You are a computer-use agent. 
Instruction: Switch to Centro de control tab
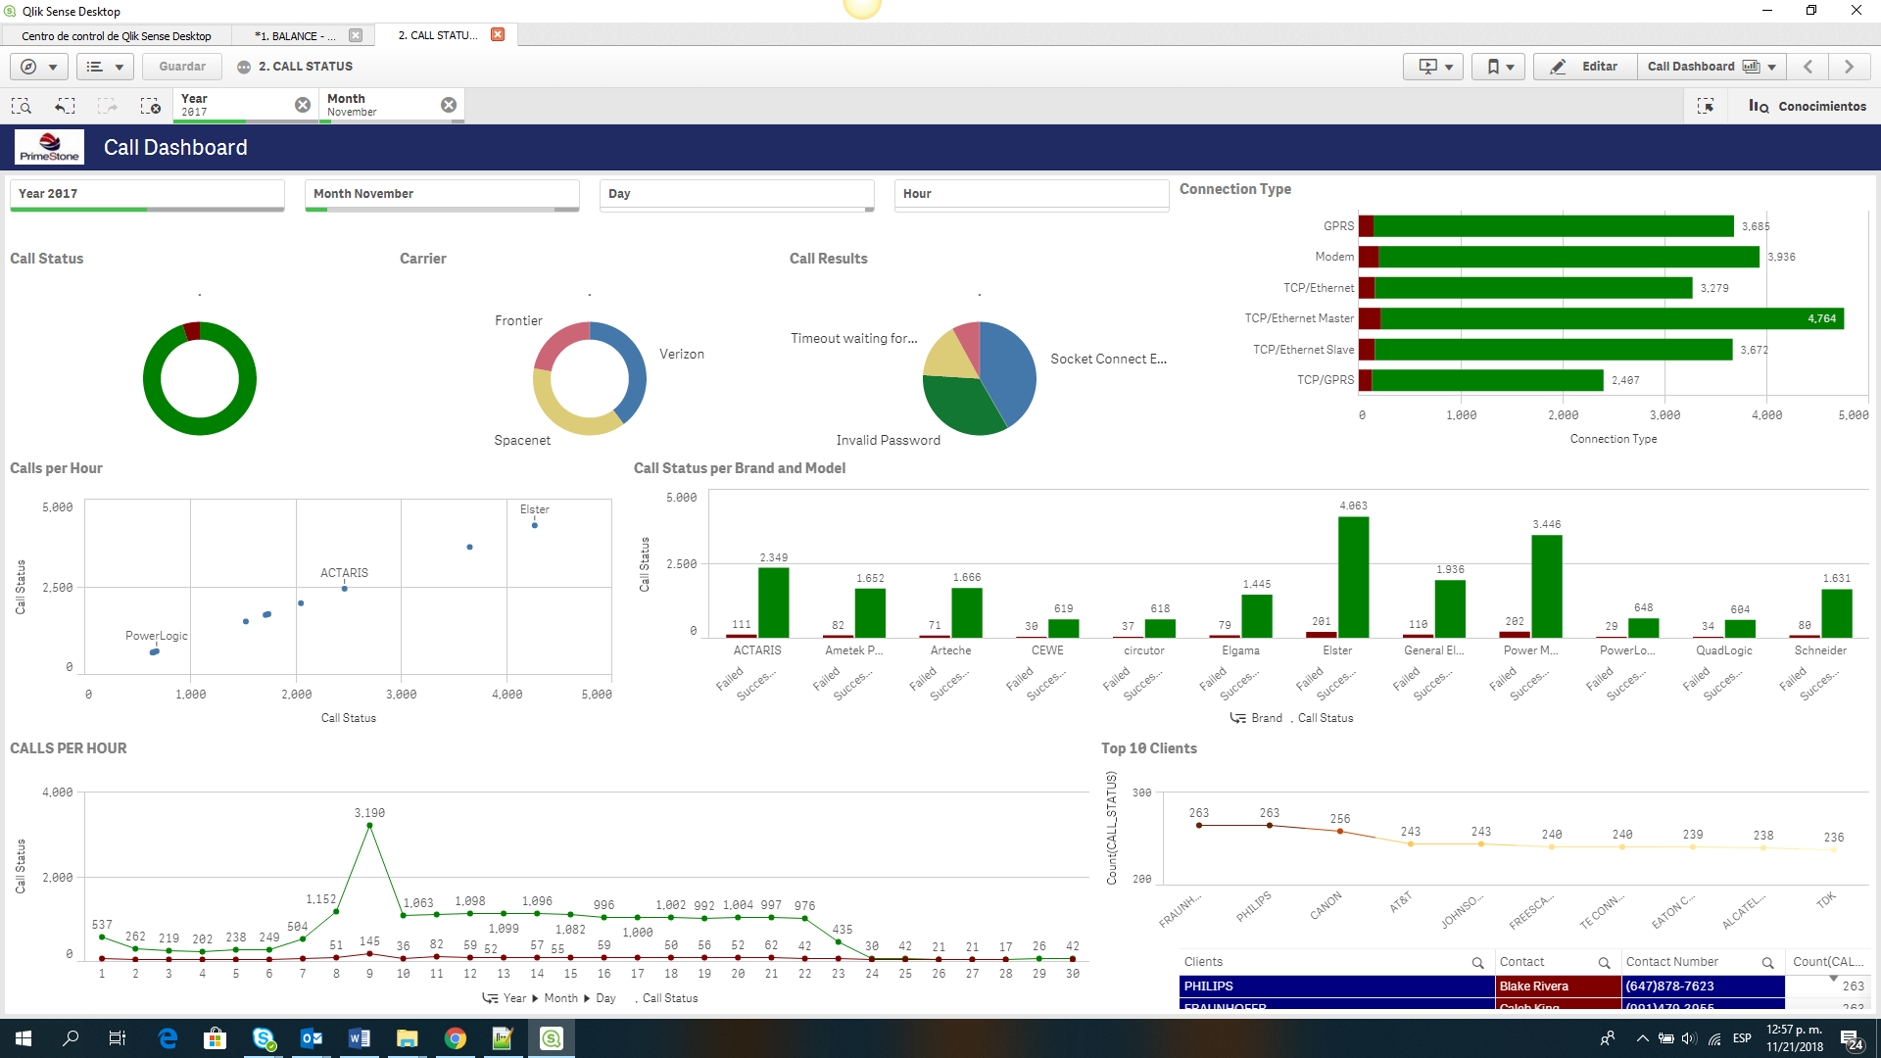coord(116,35)
